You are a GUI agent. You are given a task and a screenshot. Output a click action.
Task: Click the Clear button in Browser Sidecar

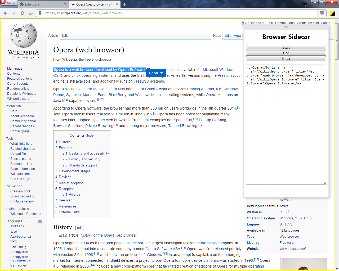(x=286, y=58)
